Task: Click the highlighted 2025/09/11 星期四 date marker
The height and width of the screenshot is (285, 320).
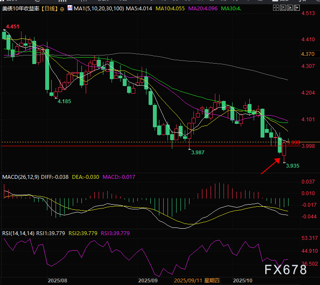Action: pyautogui.click(x=197, y=280)
